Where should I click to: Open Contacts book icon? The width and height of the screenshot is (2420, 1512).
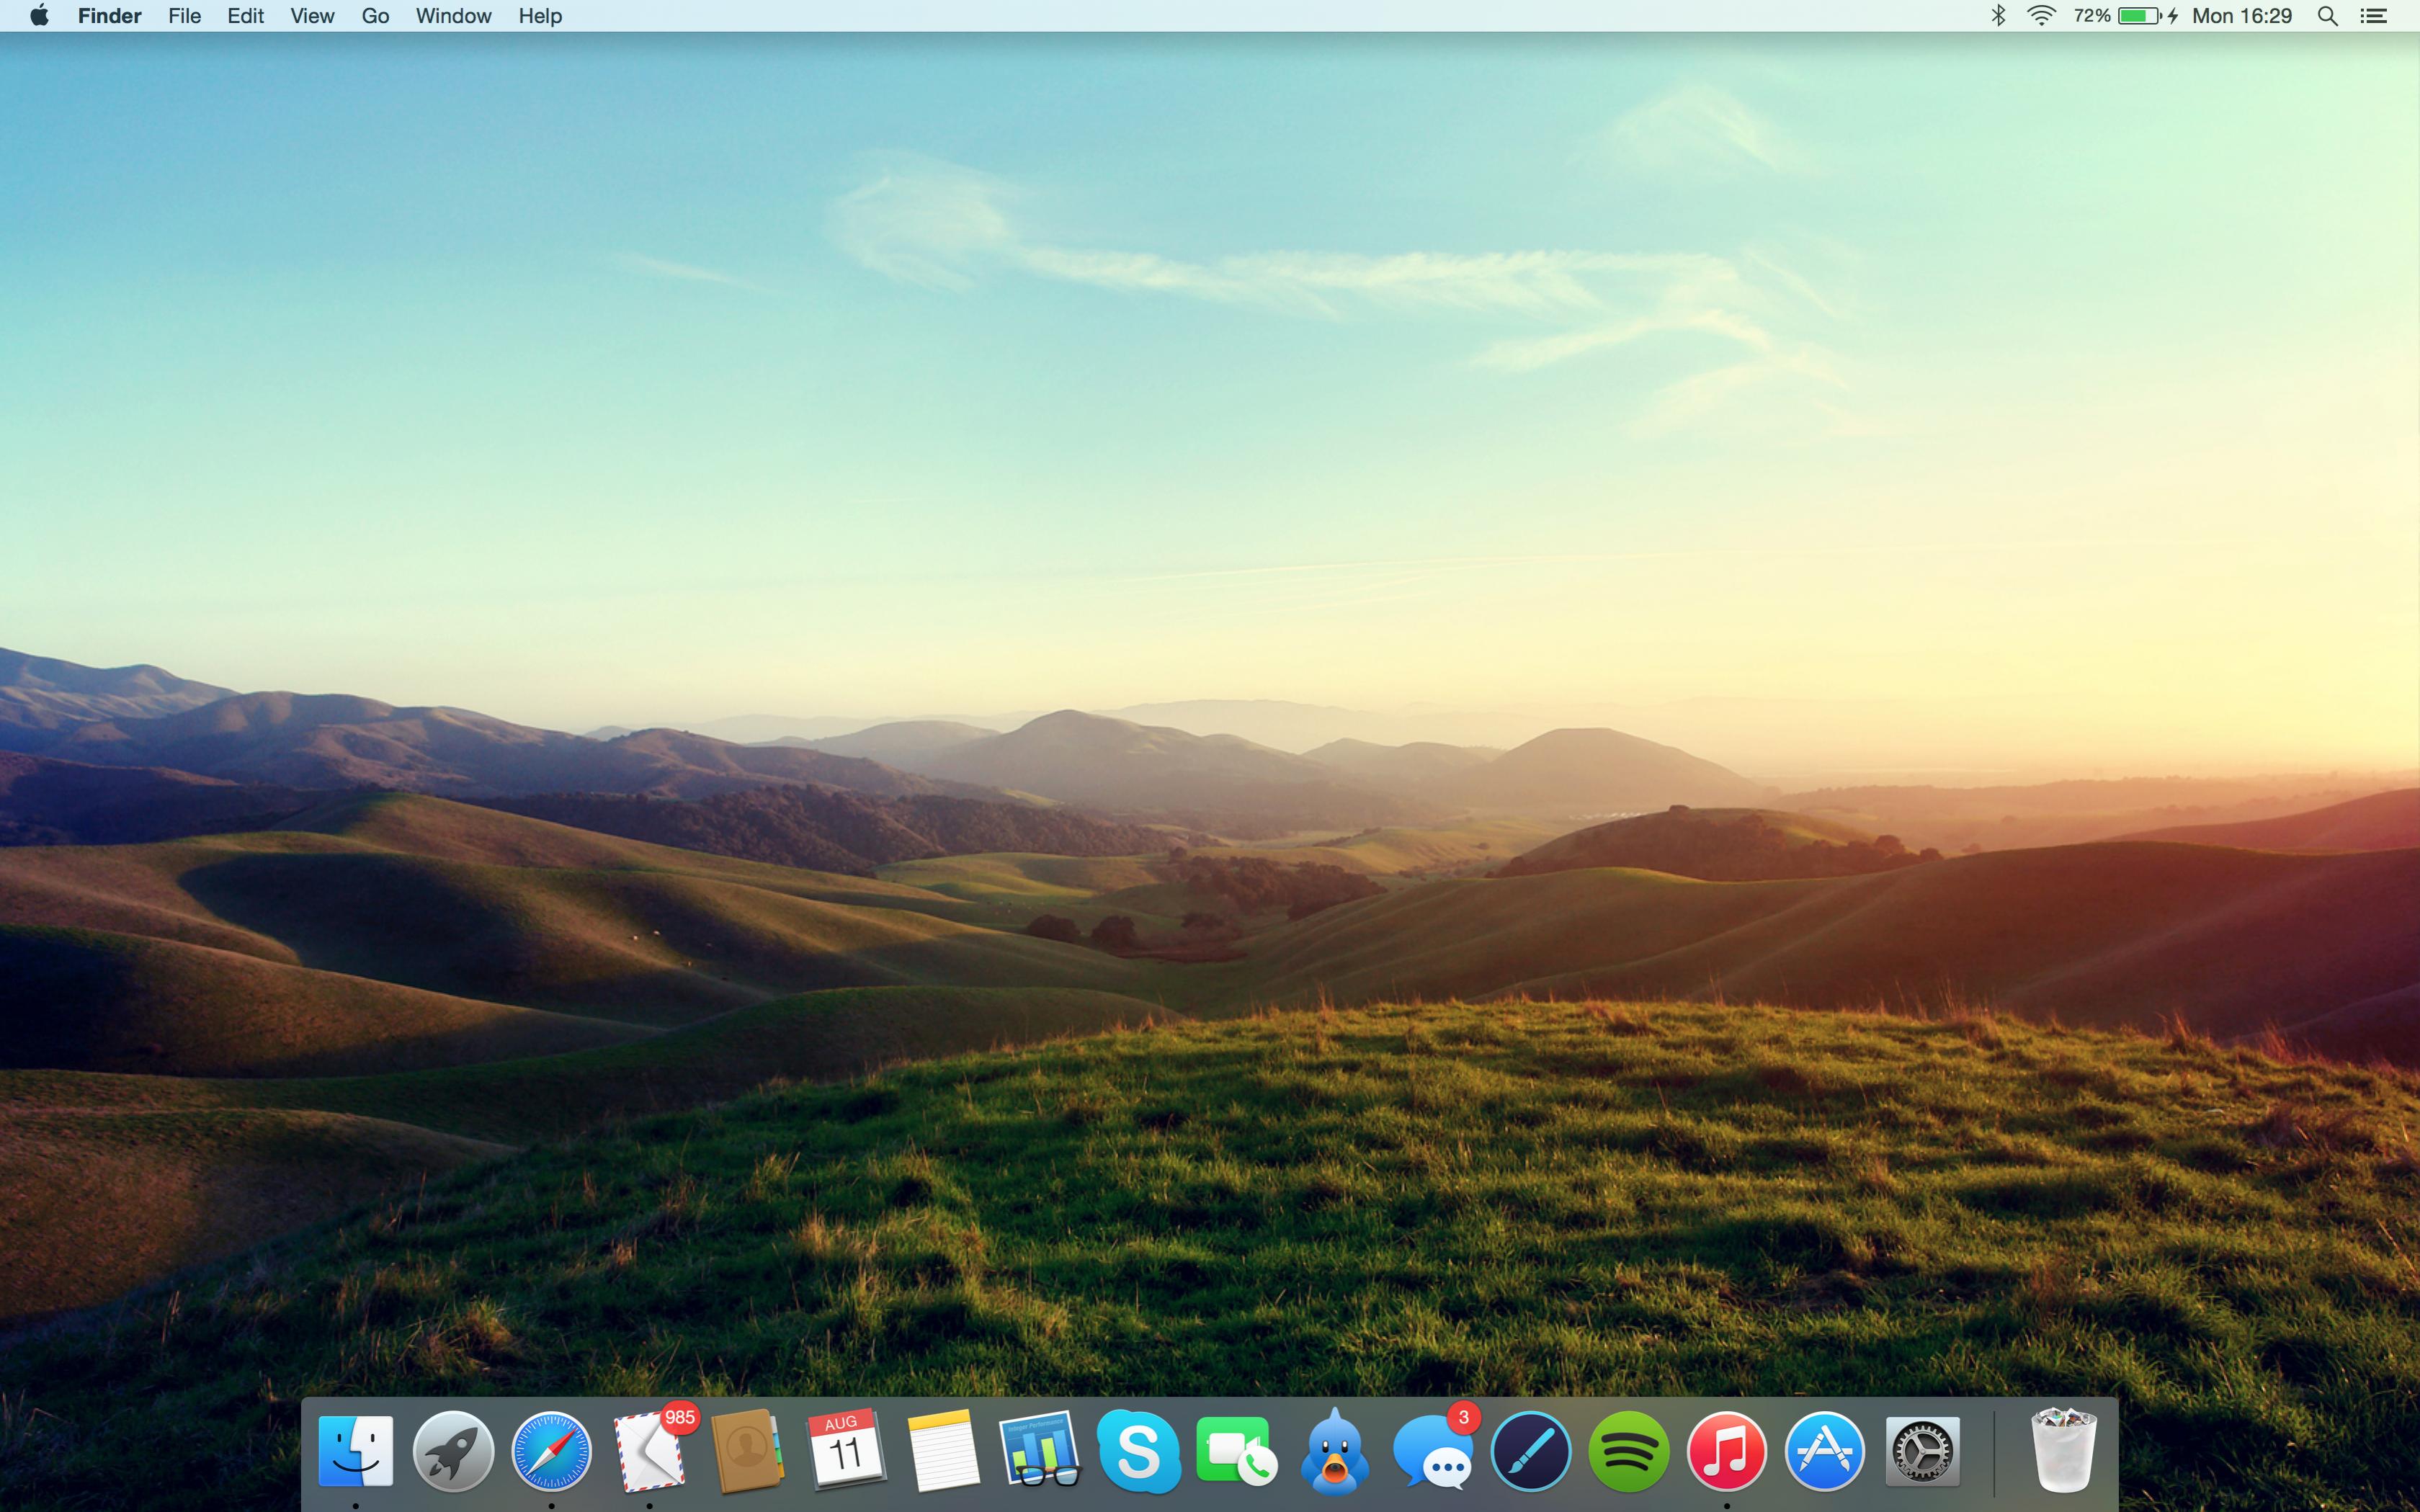pyautogui.click(x=747, y=1451)
